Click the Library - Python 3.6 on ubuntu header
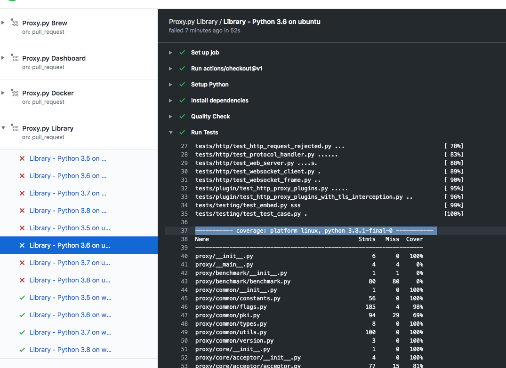506x368 pixels. [272, 22]
